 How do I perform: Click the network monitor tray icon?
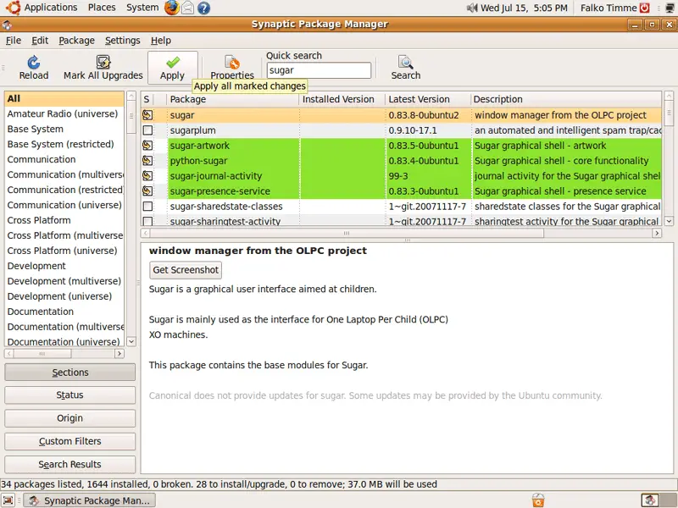coord(670,8)
